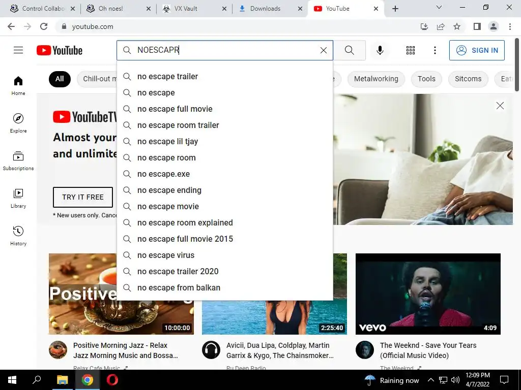Choose suggestion 'no escape virus'
The image size is (521, 390).
pyautogui.click(x=224, y=255)
